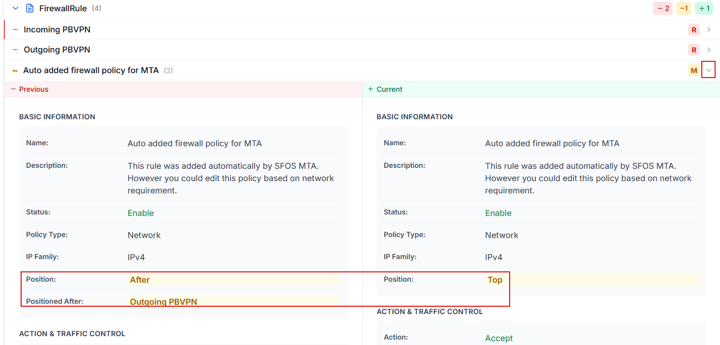This screenshot has width=720, height=345.
Task: Click the yellow "~1" modified badge
Action: point(683,8)
